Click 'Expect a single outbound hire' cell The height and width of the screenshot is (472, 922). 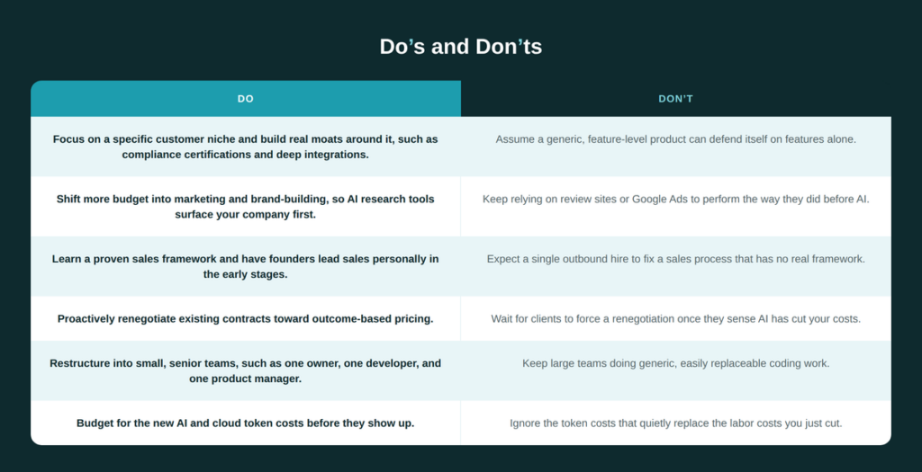676,266
